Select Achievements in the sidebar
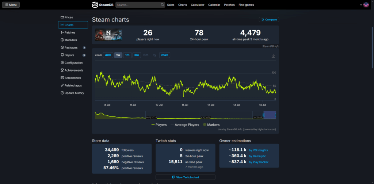Viewport: 374px width, 184px height. 73,70
